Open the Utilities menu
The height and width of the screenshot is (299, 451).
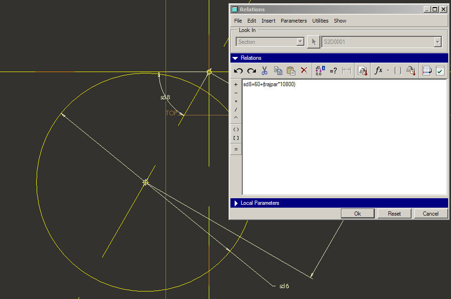320,21
